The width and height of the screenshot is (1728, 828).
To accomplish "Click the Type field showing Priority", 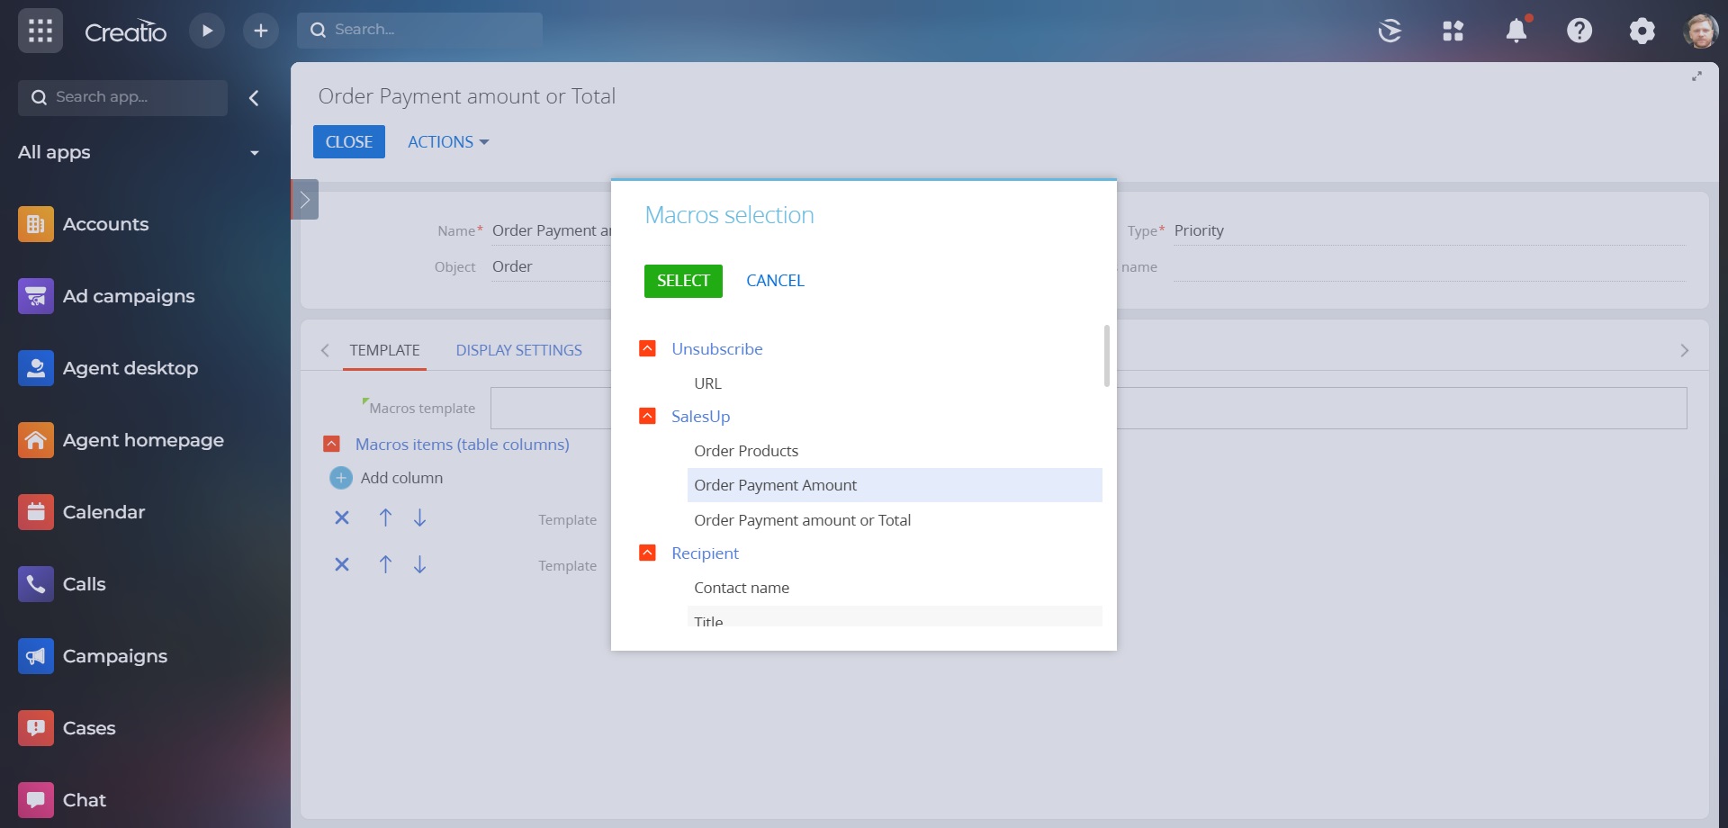I will (x=1429, y=230).
